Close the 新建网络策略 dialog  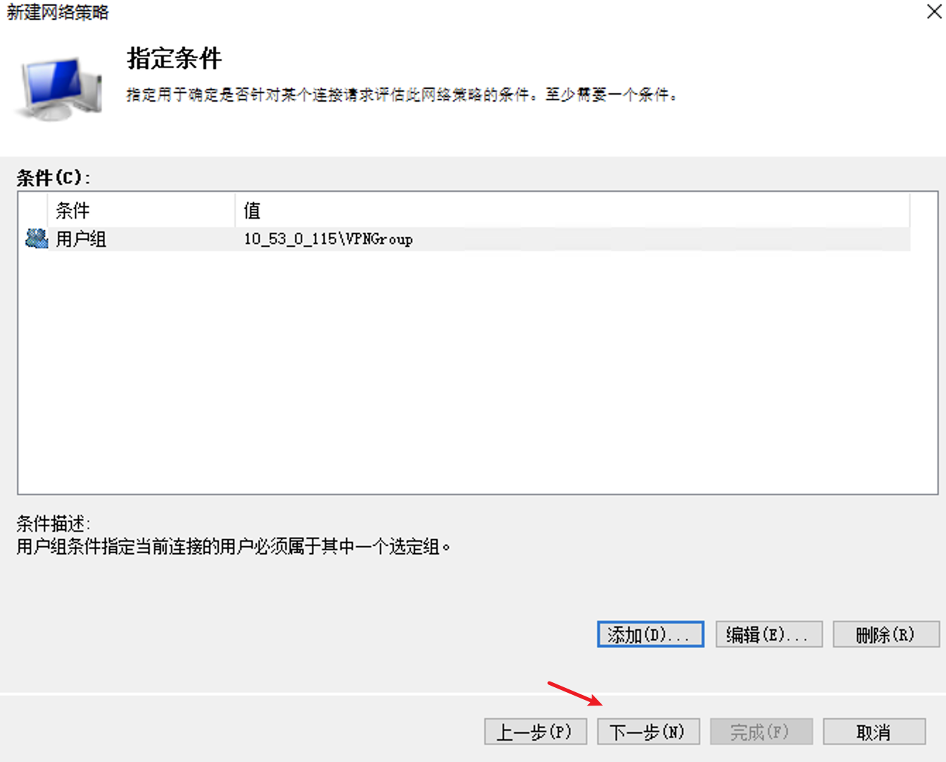pos(933,12)
